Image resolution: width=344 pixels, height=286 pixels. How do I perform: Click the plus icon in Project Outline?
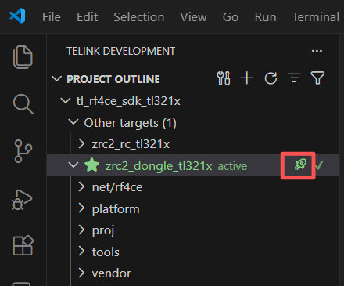tap(246, 78)
